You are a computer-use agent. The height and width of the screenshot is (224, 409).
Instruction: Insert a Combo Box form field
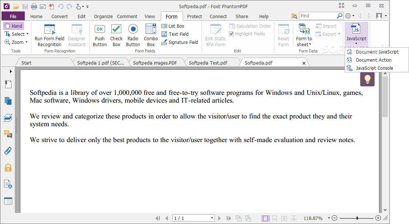tap(151, 35)
